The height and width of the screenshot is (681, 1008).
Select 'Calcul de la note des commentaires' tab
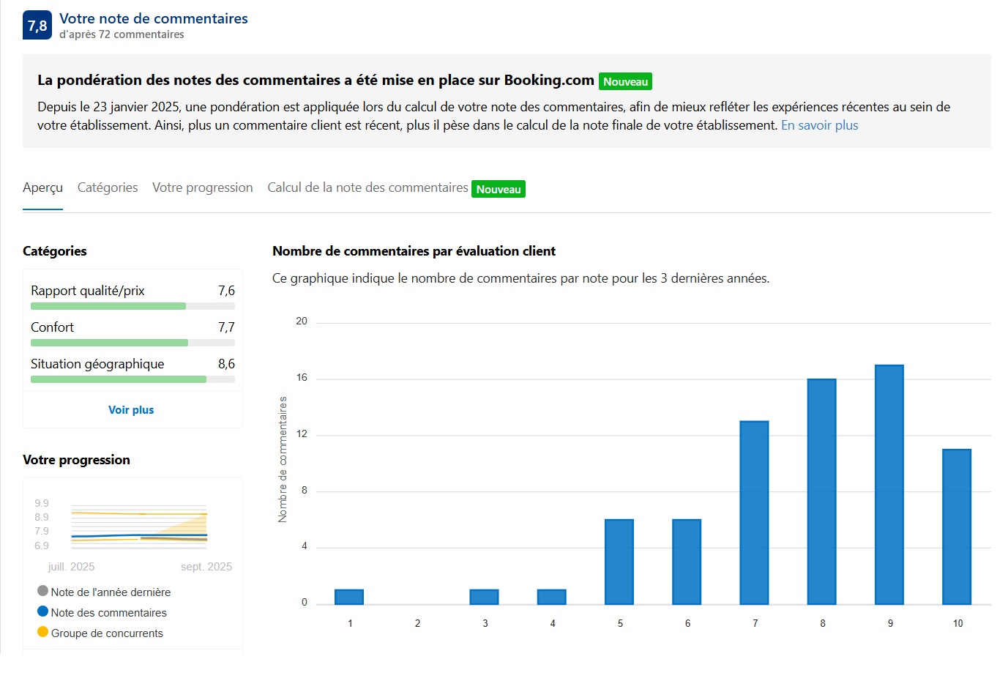(x=367, y=187)
